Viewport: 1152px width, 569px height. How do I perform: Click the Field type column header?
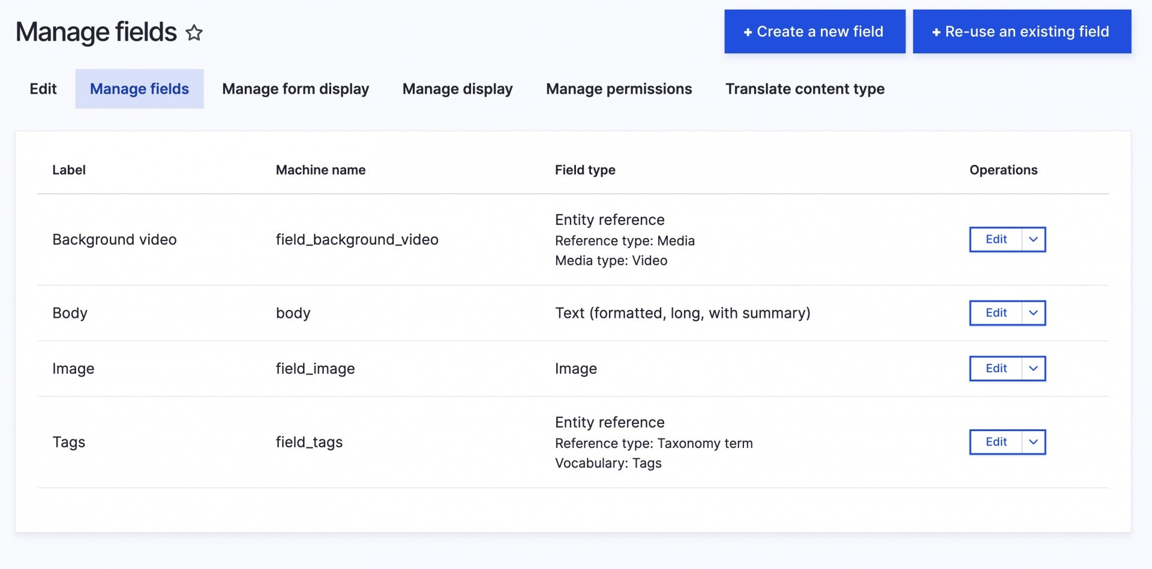coord(585,170)
